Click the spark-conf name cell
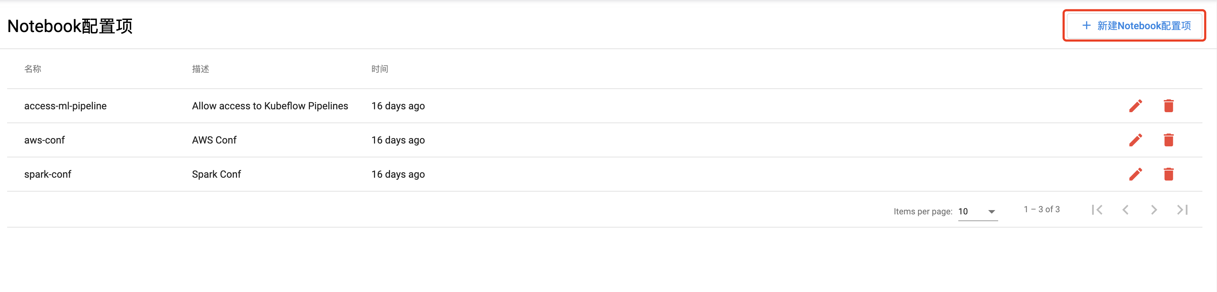This screenshot has height=292, width=1217. click(x=48, y=174)
